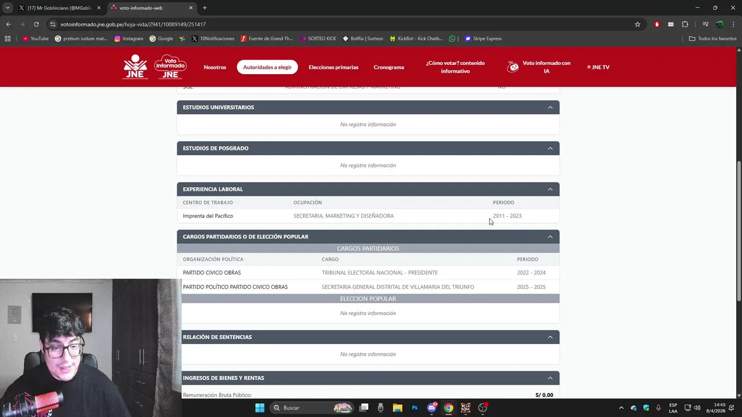The image size is (742, 417).
Task: Open the Google apps grid in bookmarks bar
Action: tap(8, 39)
